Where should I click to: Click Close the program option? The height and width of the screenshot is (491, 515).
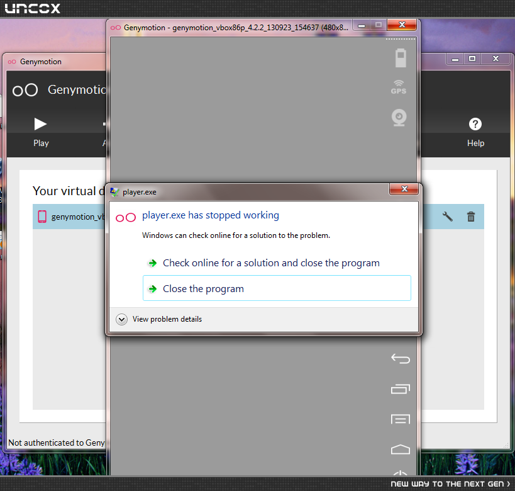[277, 288]
